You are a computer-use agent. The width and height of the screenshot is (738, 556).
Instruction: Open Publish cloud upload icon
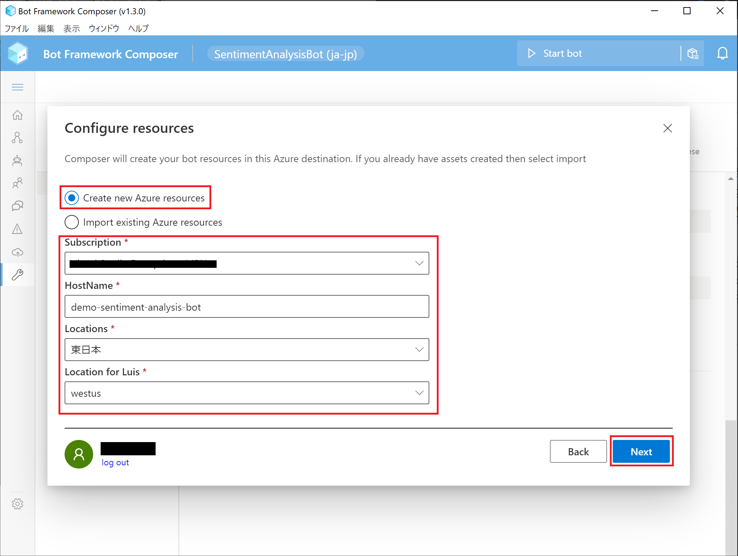(x=17, y=252)
